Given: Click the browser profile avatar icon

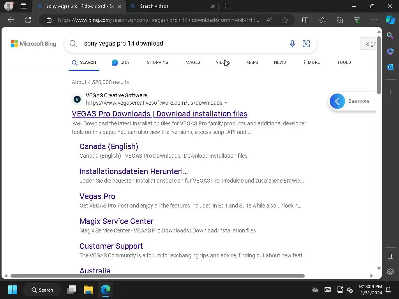Looking at the screenshot, I should click(9, 6).
